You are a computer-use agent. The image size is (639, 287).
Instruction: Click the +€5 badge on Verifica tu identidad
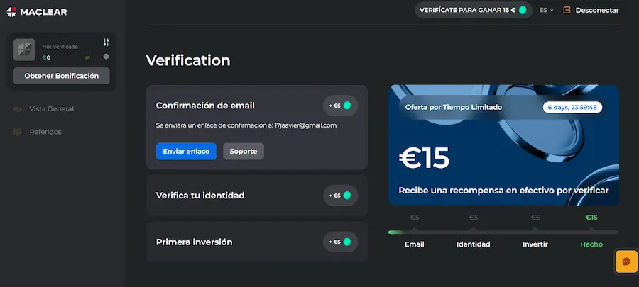[340, 195]
